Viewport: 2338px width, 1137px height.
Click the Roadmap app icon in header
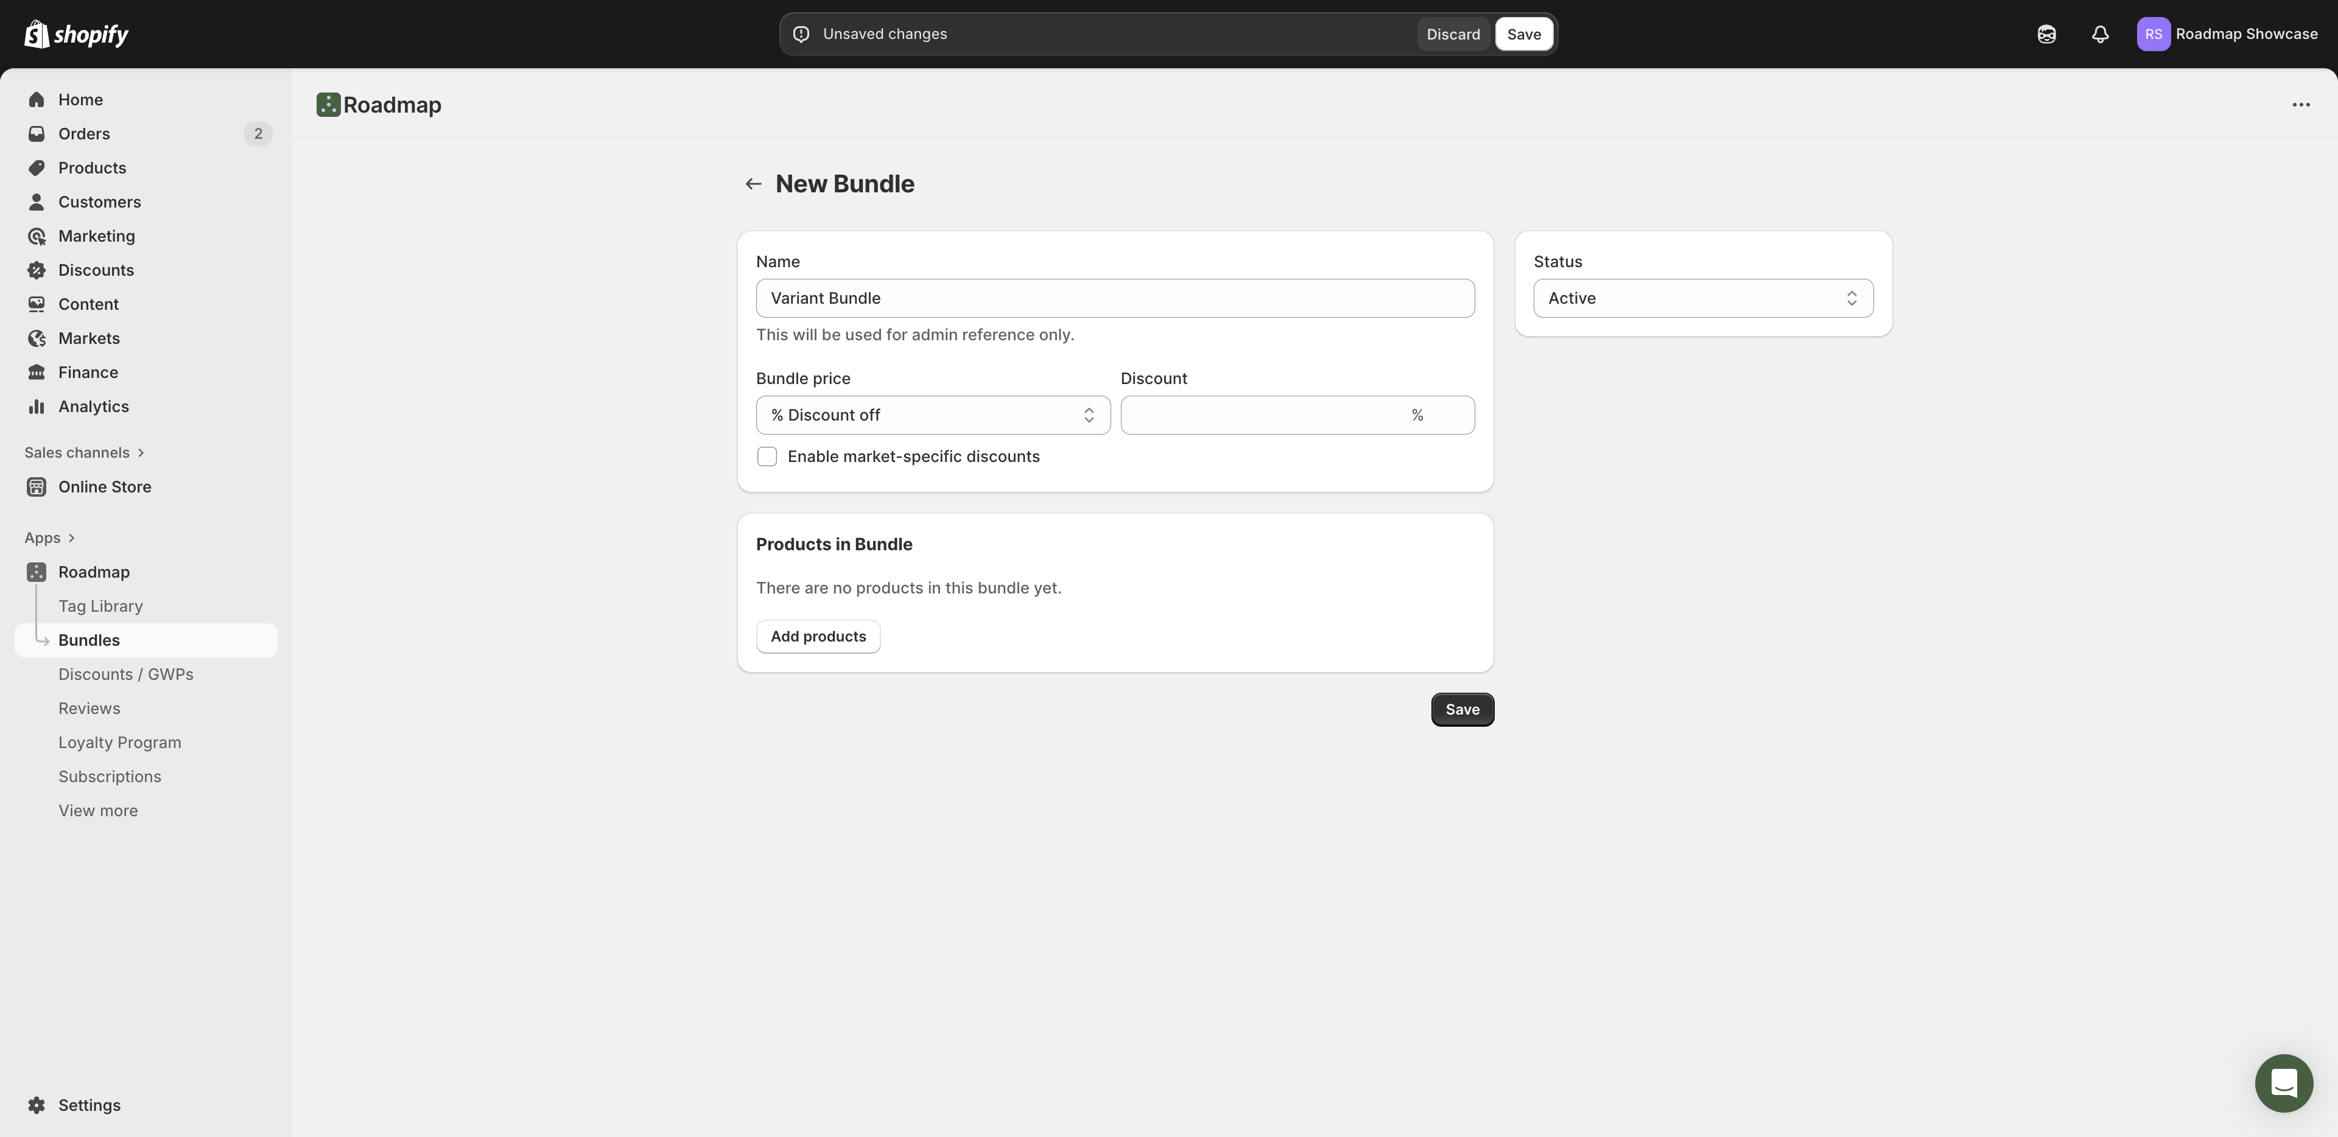pyautogui.click(x=328, y=105)
